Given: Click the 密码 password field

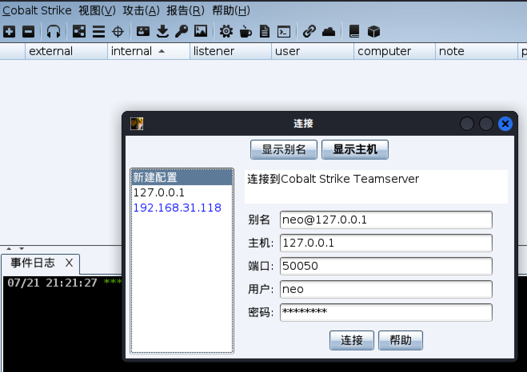Looking at the screenshot, I should [386, 313].
